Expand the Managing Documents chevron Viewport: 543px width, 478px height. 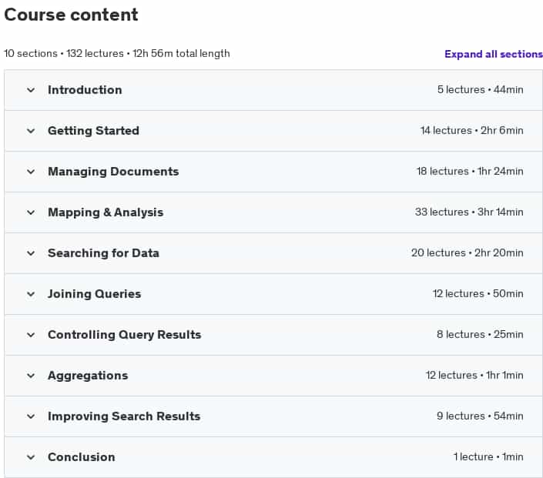(31, 172)
